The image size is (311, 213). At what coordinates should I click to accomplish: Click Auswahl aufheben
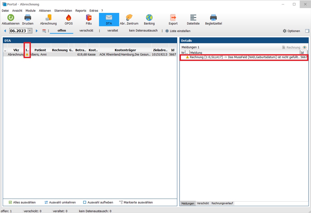click(x=98, y=202)
